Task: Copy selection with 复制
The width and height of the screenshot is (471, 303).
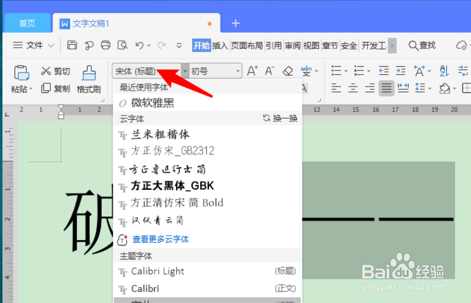Action: pos(56,89)
